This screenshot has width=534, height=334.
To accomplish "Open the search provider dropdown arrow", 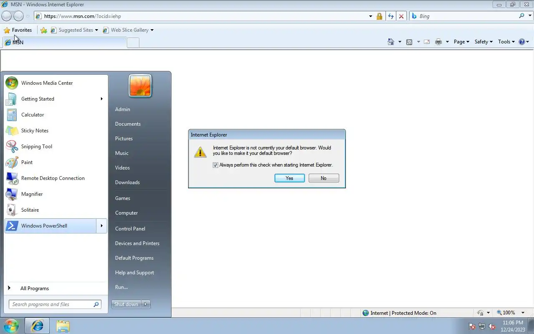I will coord(529,16).
